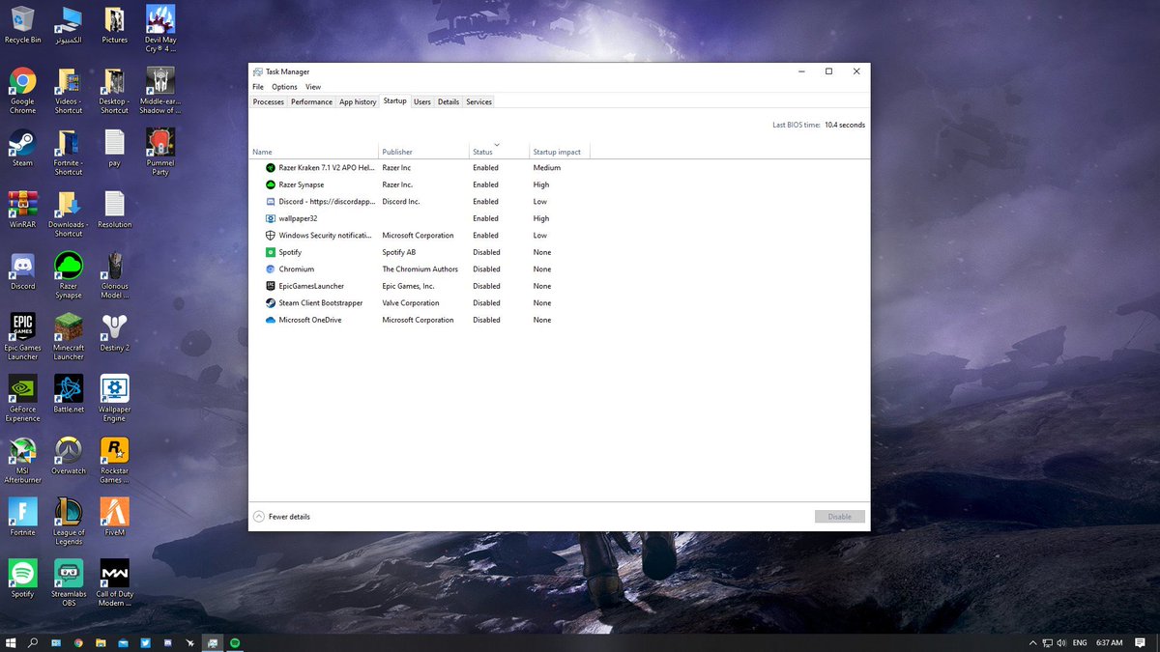Select the Discord desktop shortcut
1160x652 pixels.
22,271
